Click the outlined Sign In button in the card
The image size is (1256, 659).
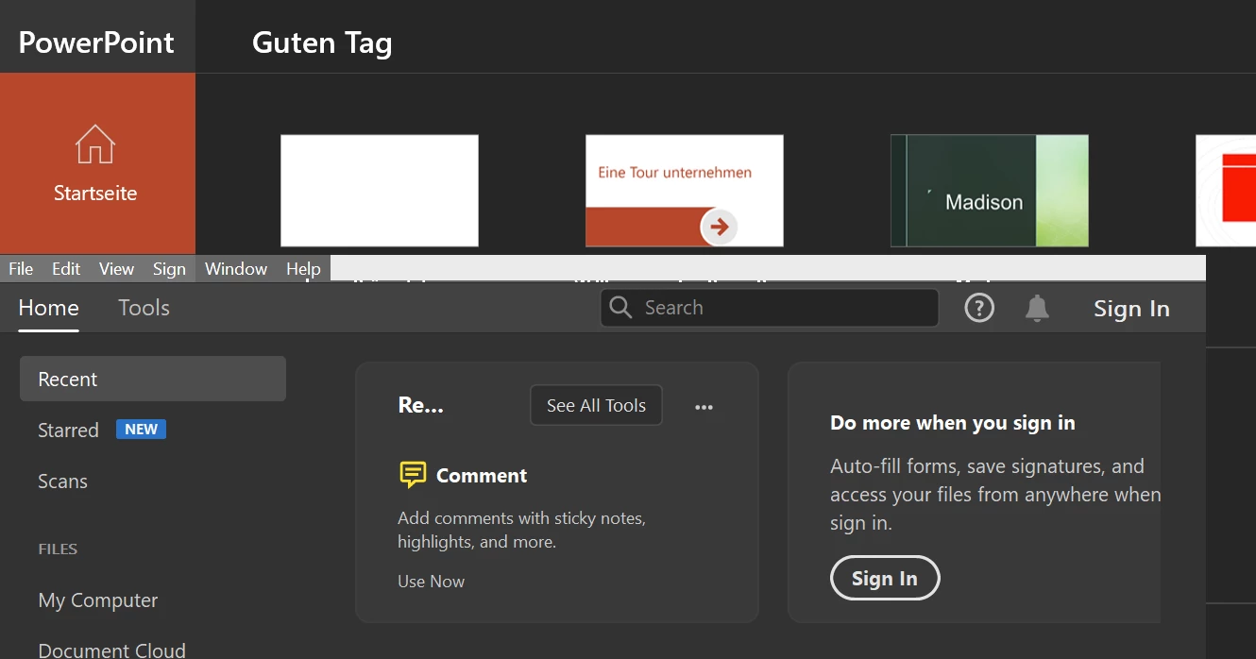coord(885,578)
